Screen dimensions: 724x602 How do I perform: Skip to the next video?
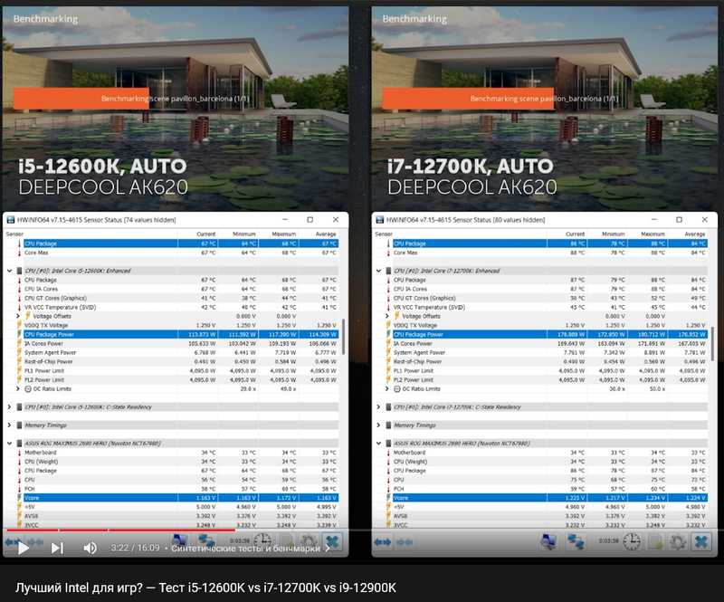(x=57, y=548)
